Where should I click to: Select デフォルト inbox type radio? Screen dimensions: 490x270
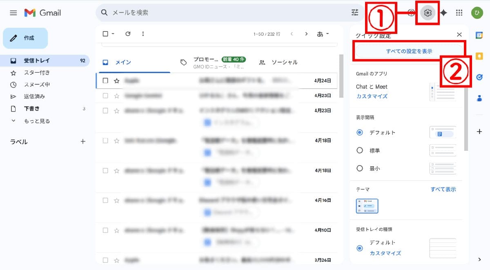click(x=360, y=248)
